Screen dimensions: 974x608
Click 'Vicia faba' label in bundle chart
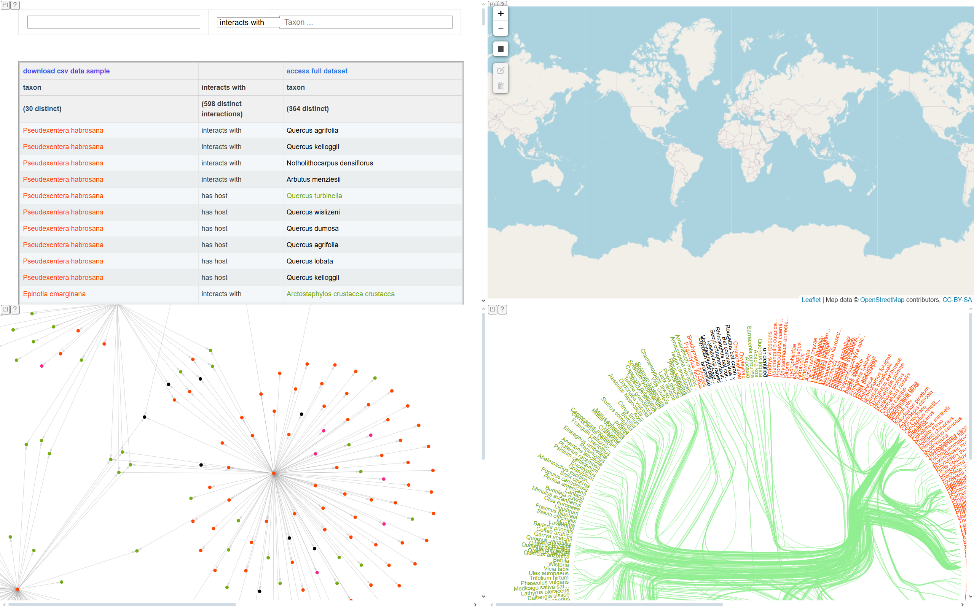(556, 568)
